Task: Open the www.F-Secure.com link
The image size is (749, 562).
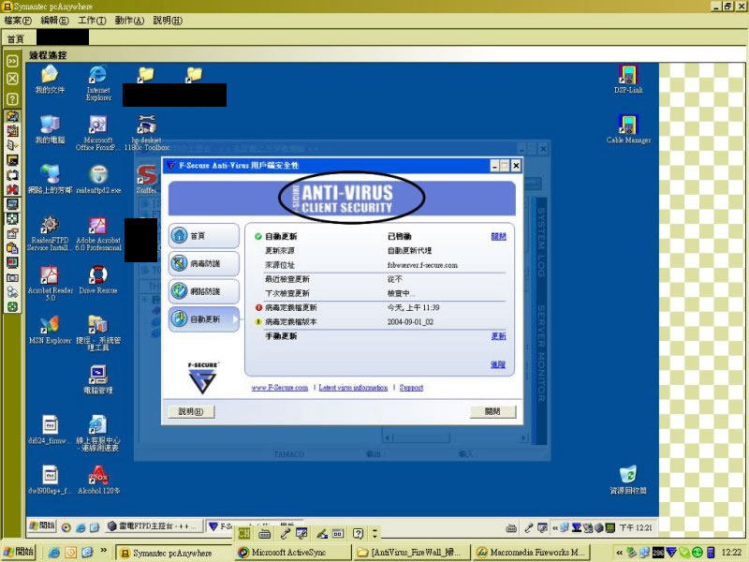Action: coord(279,388)
